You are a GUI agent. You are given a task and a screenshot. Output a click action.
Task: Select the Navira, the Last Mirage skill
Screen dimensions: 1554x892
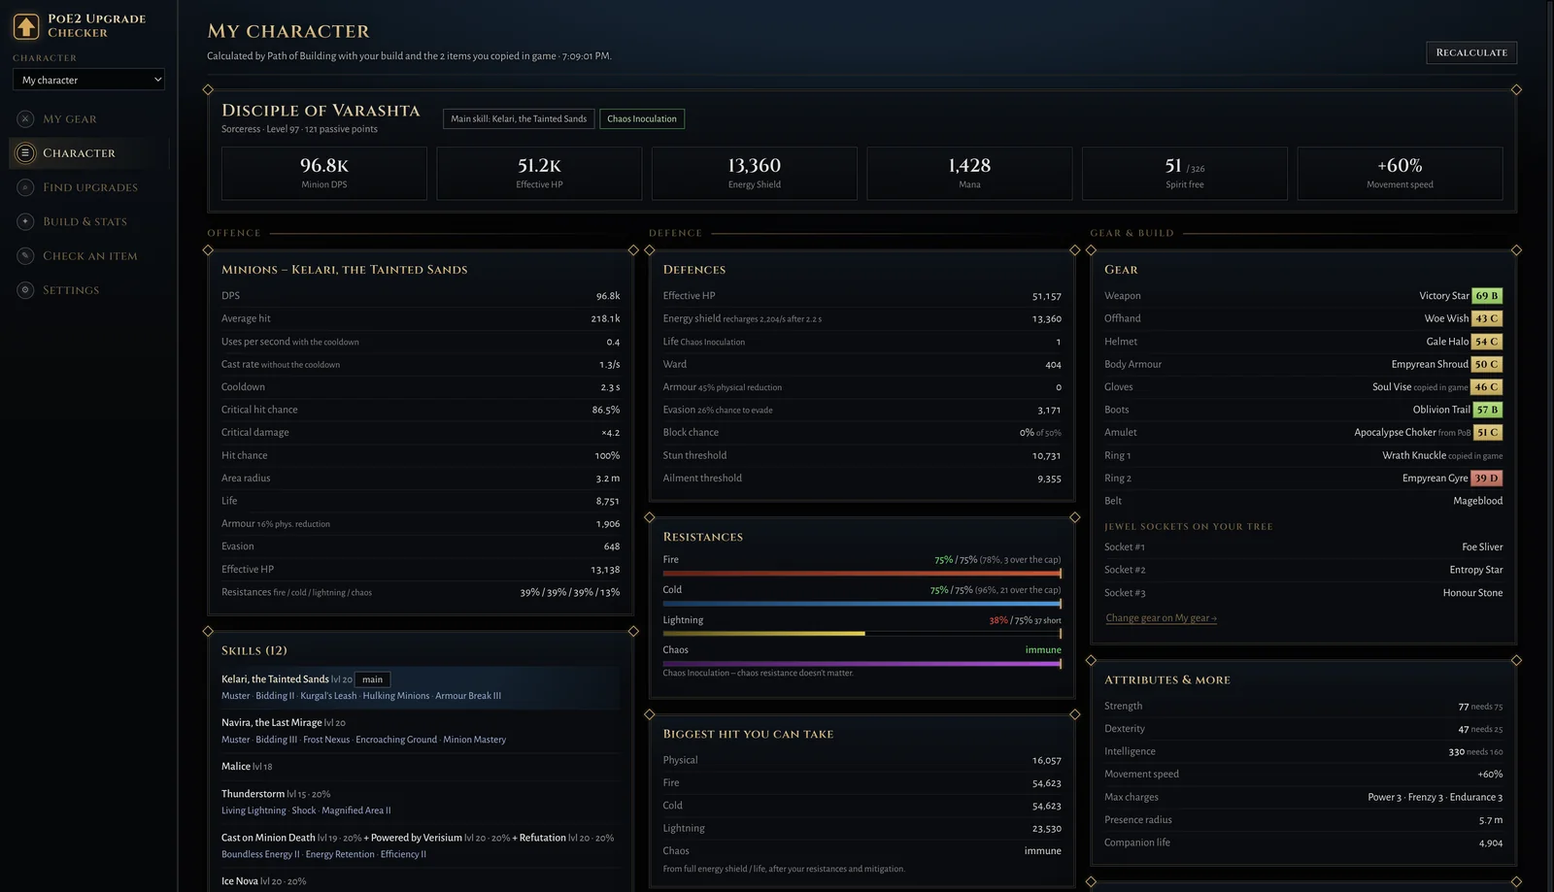click(x=420, y=730)
